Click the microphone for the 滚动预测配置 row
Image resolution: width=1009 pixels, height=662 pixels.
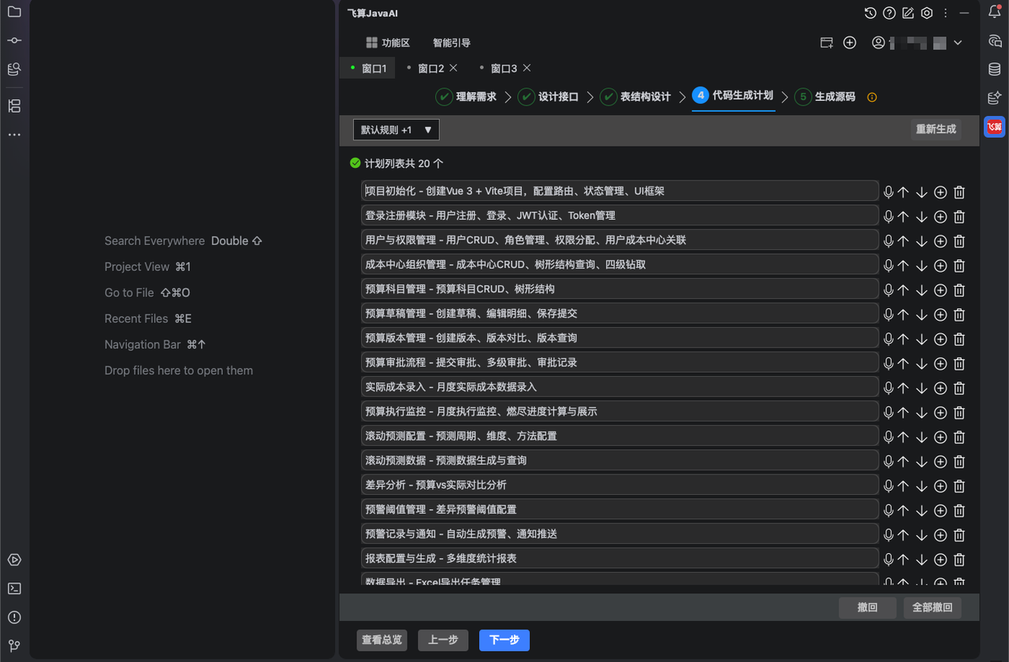point(888,436)
